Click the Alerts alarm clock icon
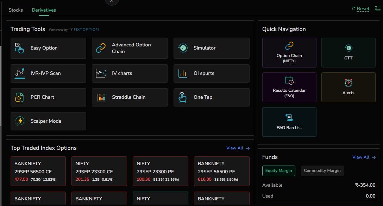This screenshot has width=383, height=206. point(348,83)
